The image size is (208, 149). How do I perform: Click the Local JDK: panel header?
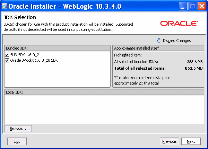click(104, 92)
